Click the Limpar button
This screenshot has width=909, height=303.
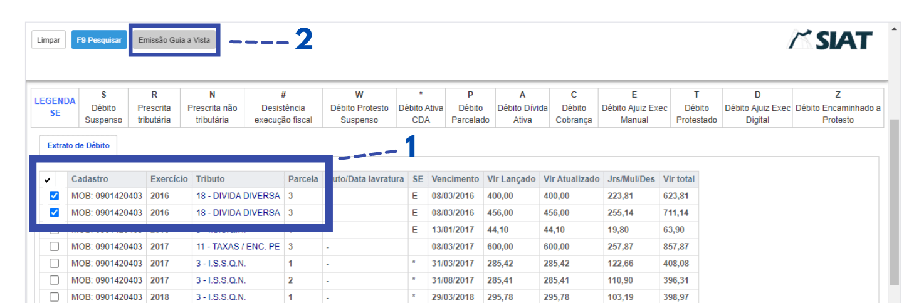[48, 40]
